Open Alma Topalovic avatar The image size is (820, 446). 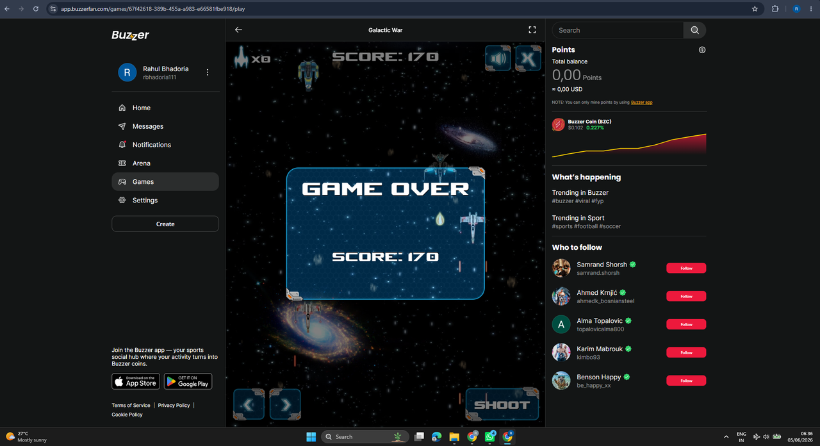click(561, 324)
